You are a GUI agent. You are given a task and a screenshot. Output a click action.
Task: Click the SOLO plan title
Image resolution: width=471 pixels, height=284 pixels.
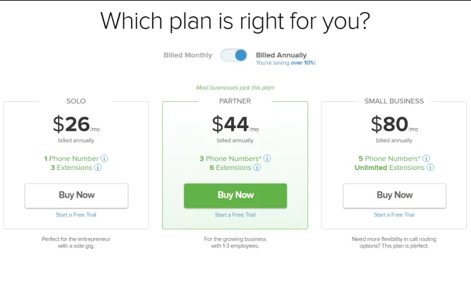[76, 101]
